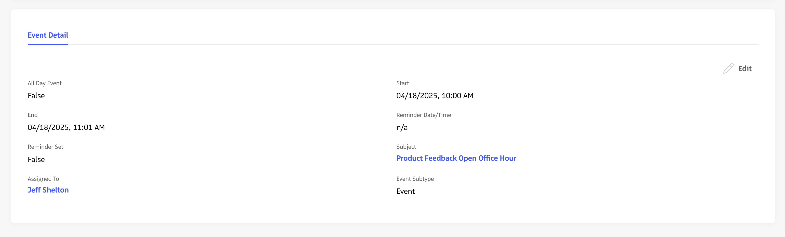
Task: Click the end time 04/18/2025, 11:01 AM
Action: click(66, 127)
